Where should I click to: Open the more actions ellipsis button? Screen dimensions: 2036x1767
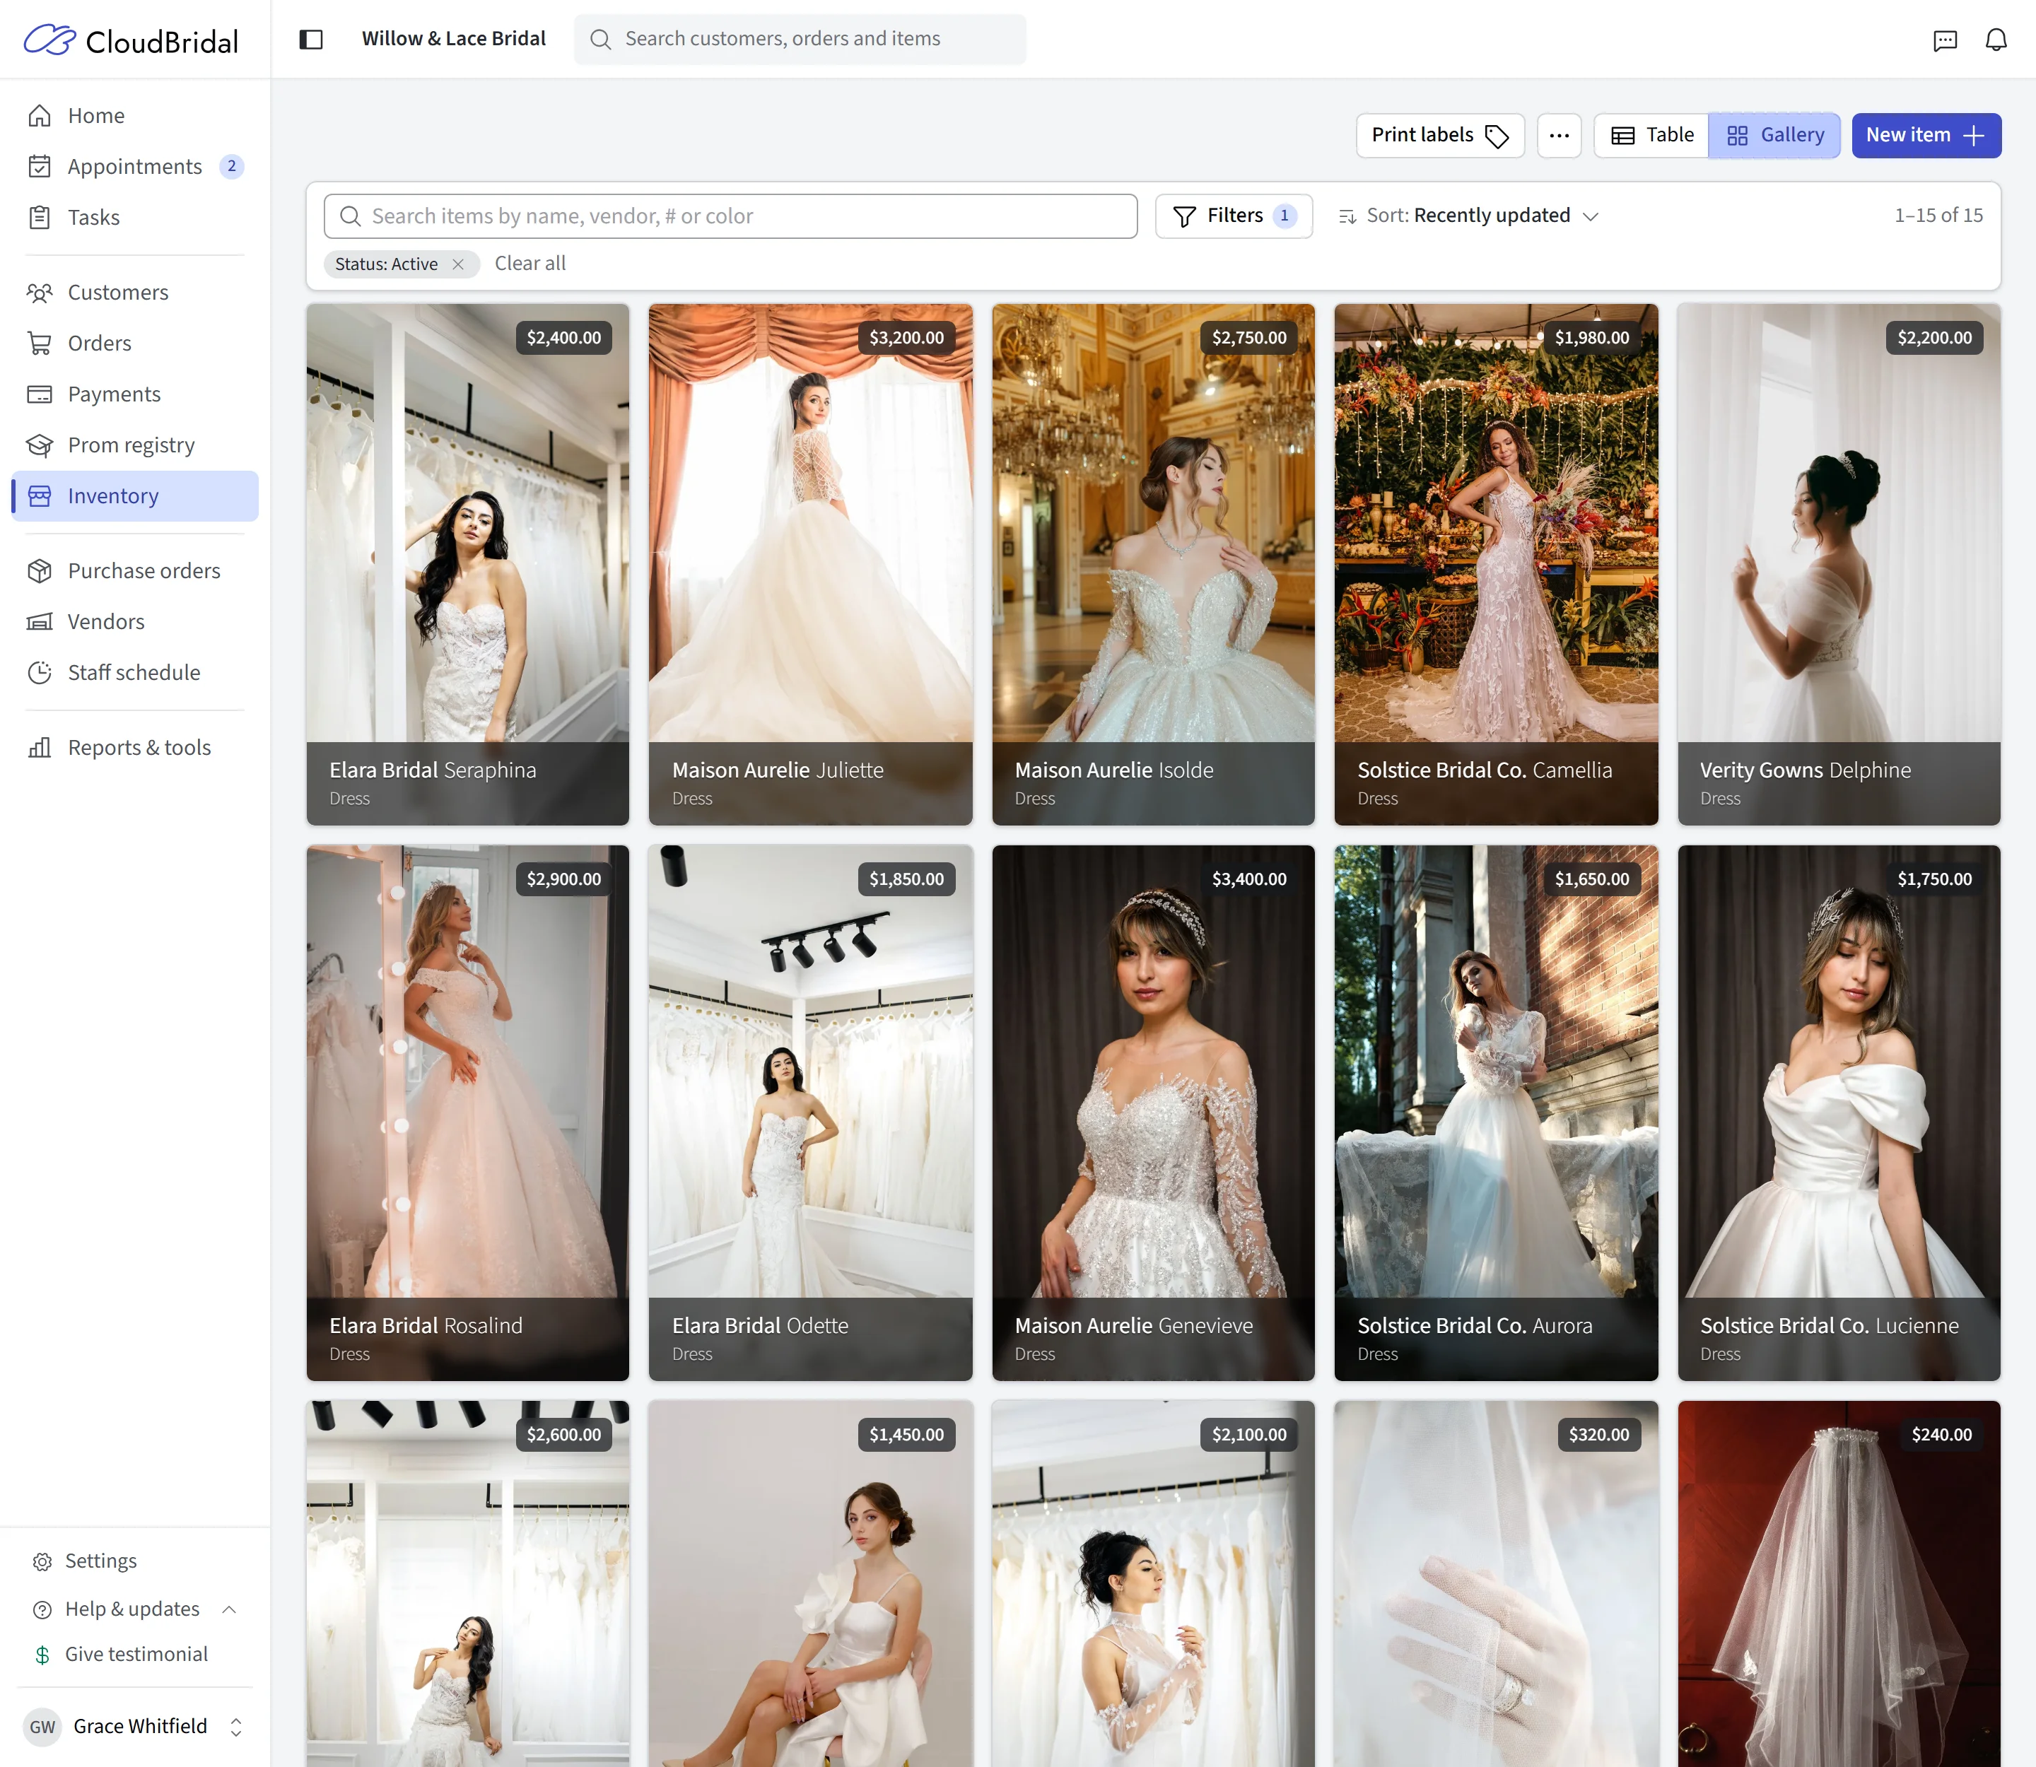tap(1559, 135)
